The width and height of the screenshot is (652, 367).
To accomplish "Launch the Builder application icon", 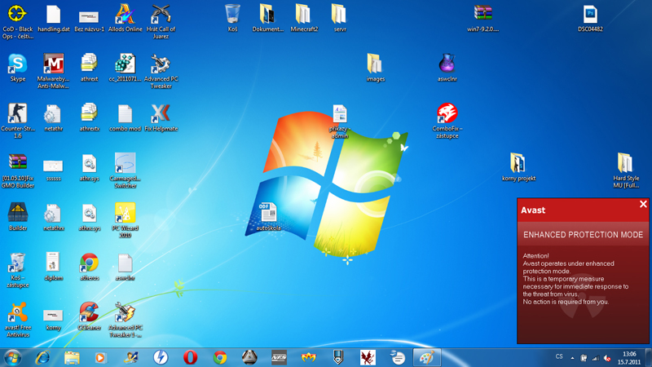I will 17,213.
